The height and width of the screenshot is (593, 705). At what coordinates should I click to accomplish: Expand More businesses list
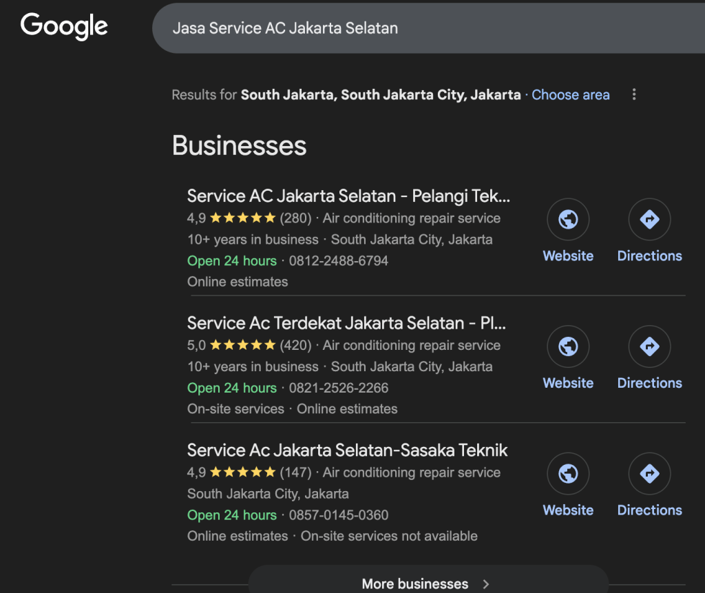415,583
